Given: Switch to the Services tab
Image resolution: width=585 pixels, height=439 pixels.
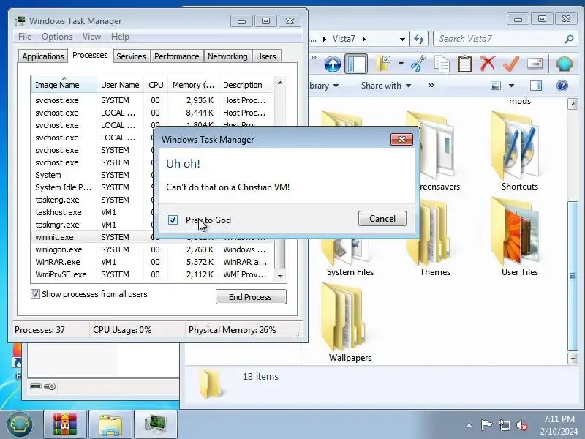Looking at the screenshot, I should (x=131, y=56).
